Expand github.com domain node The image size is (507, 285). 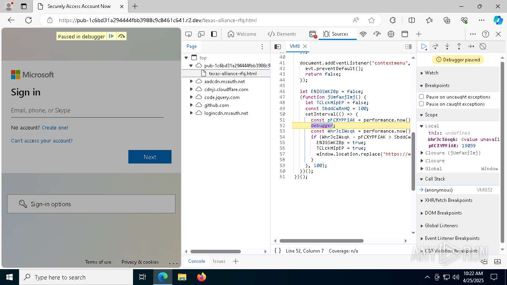(x=191, y=105)
